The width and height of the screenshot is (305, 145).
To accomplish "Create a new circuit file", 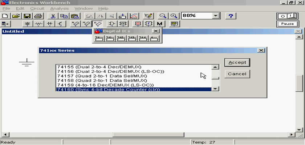I will tap(5, 16).
